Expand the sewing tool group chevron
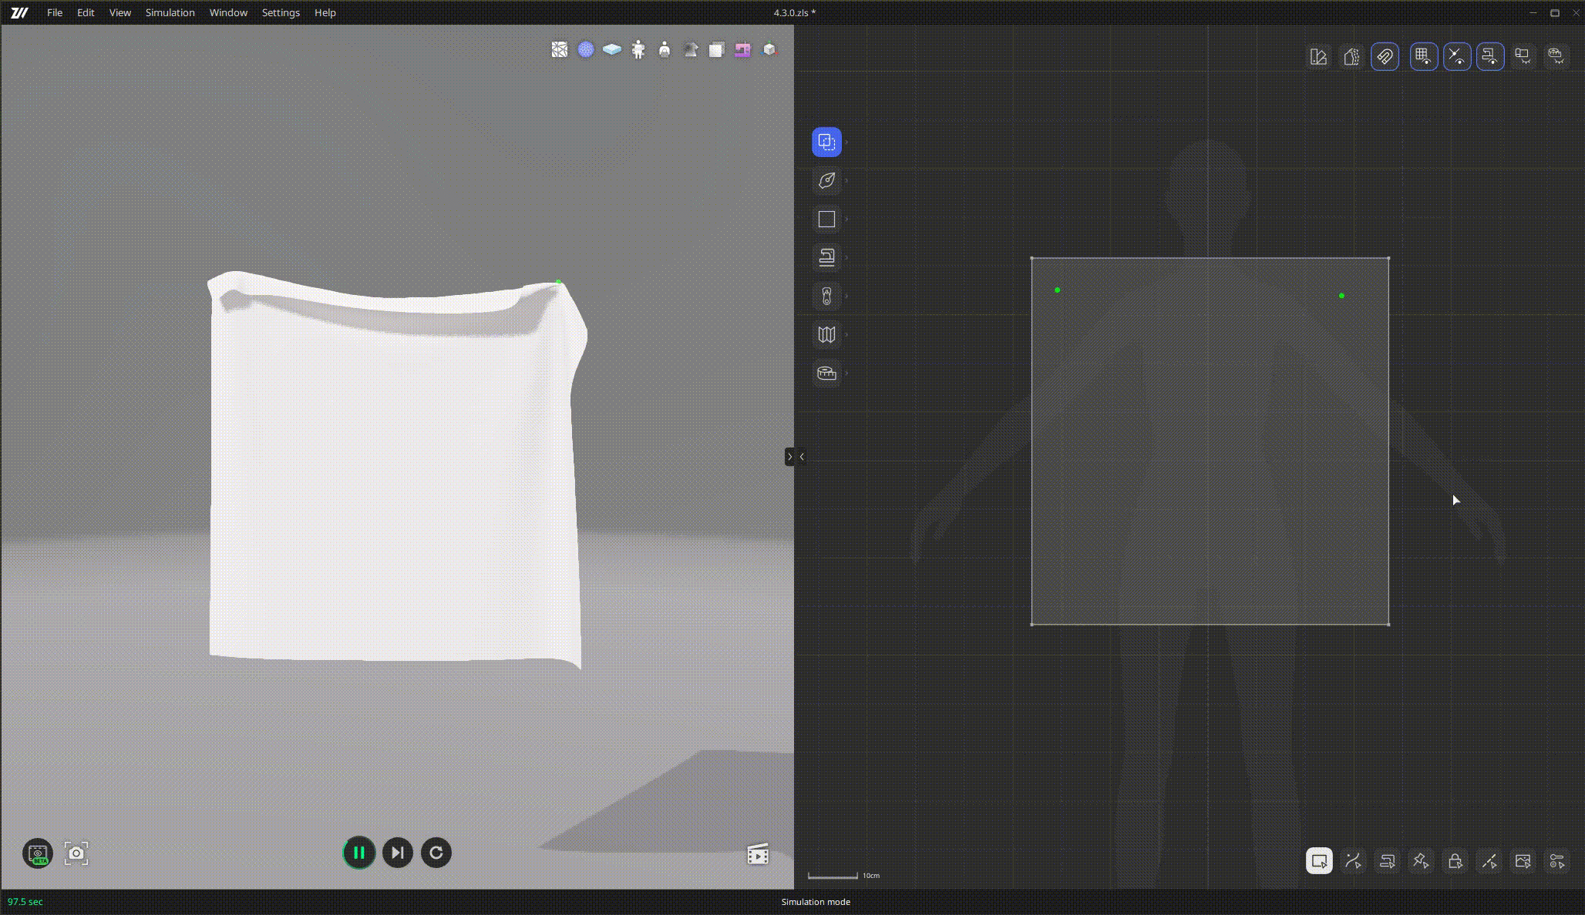 pos(846,257)
